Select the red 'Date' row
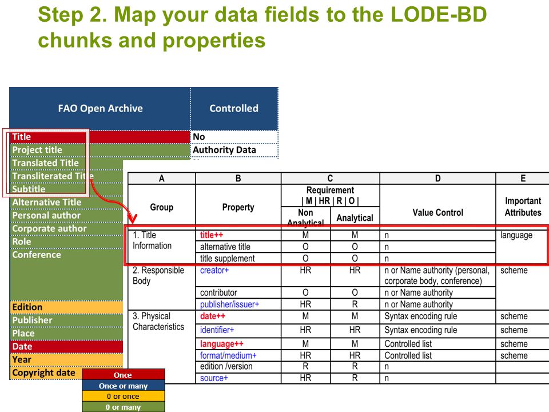The image size is (549, 412). (x=66, y=347)
